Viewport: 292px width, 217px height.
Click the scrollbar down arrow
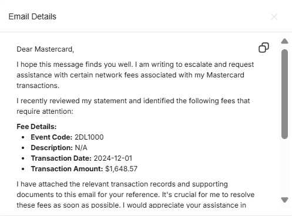point(284,200)
